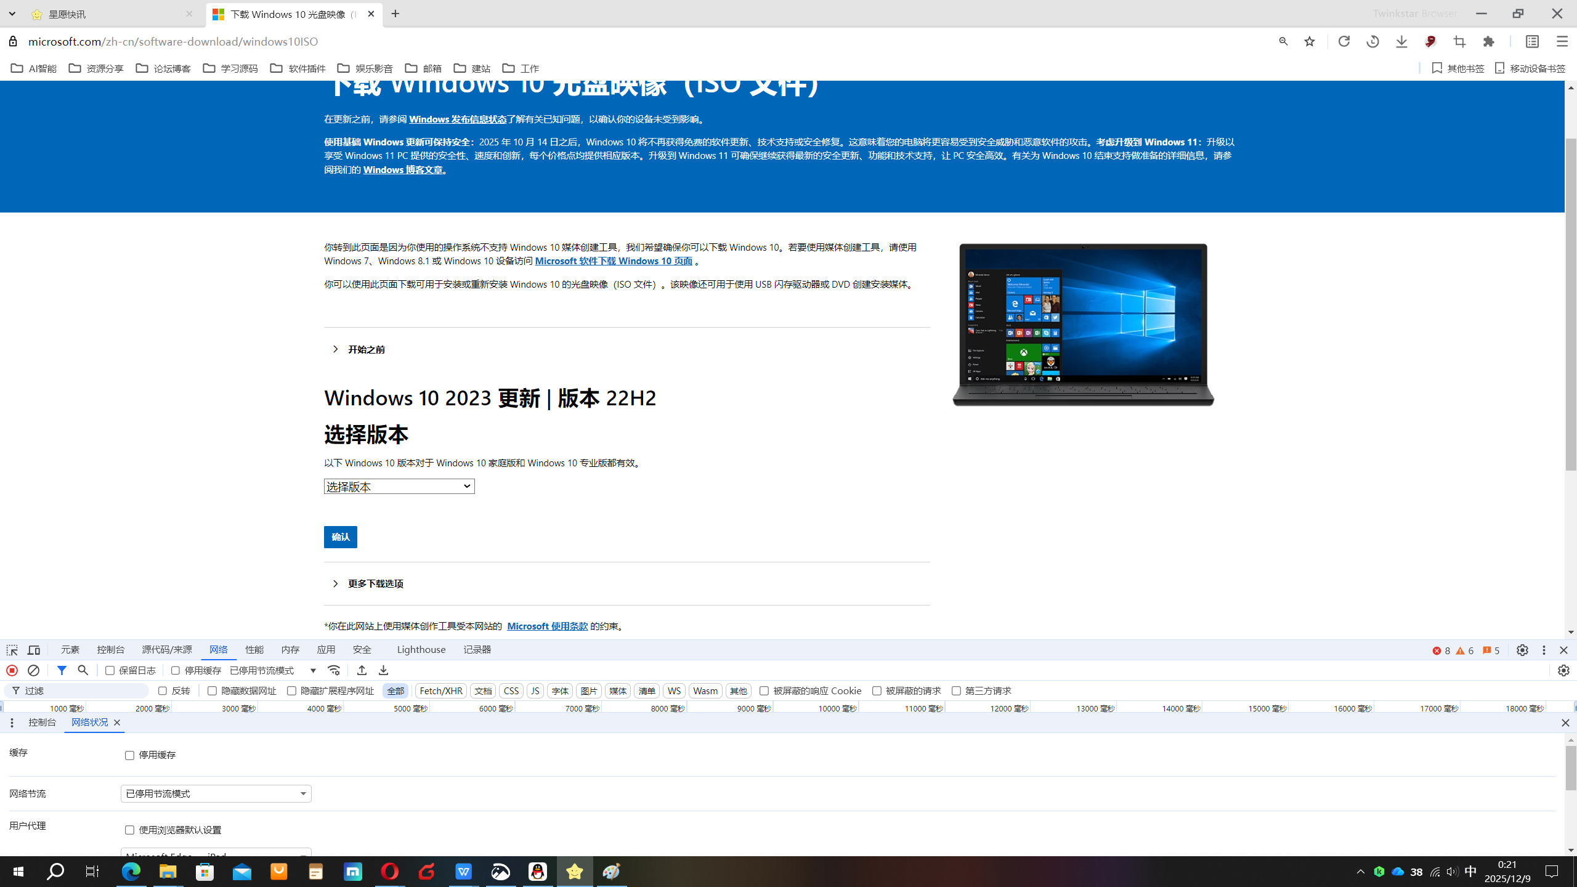Expand the 更多下载选项 section
Image resolution: width=1577 pixels, height=887 pixels.
pos(375,583)
